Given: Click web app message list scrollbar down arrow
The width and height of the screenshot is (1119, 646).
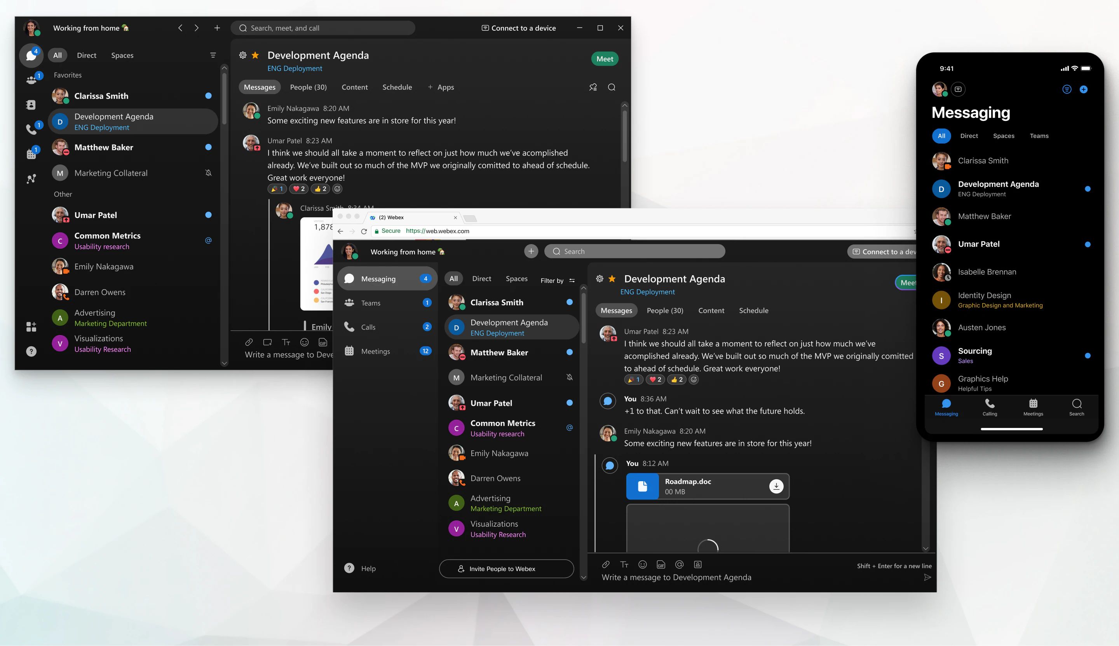Looking at the screenshot, I should pos(926,548).
